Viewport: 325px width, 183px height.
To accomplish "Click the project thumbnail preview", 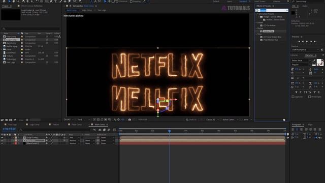I will click(11, 15).
